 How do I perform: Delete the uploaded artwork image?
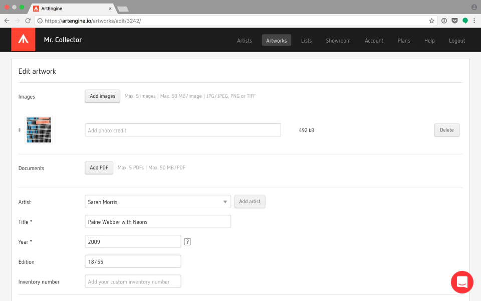tap(446, 129)
